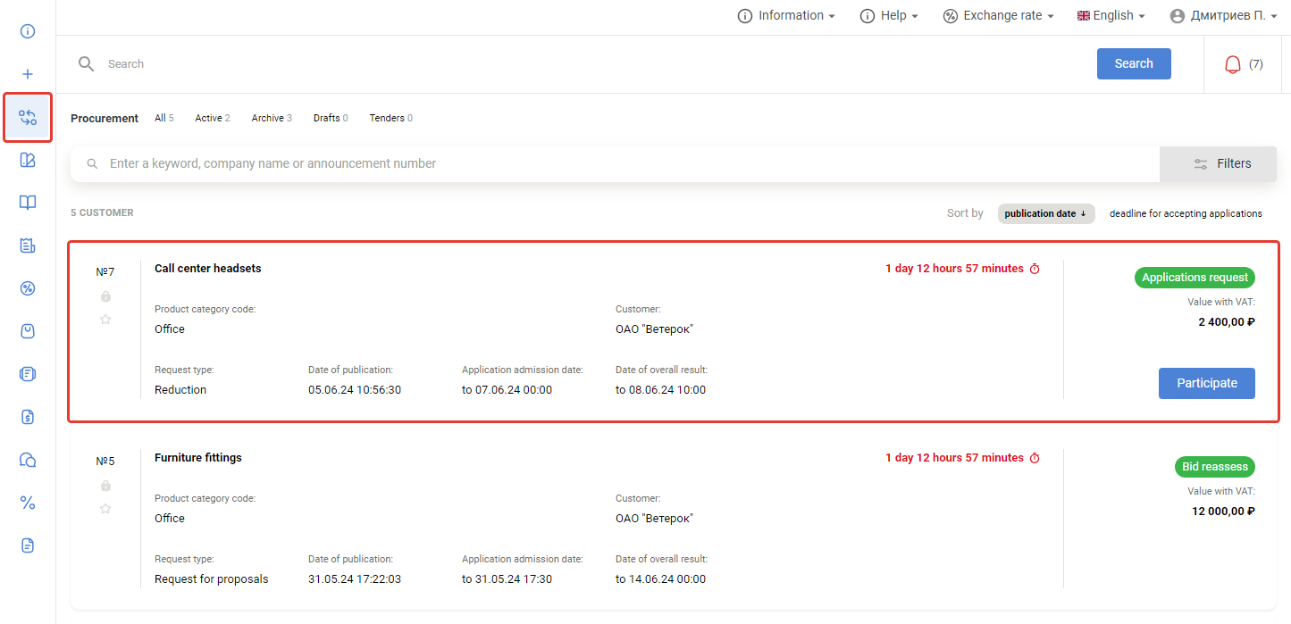Select the Archive 3 tab
The width and height of the screenshot is (1291, 624).
pyautogui.click(x=272, y=118)
